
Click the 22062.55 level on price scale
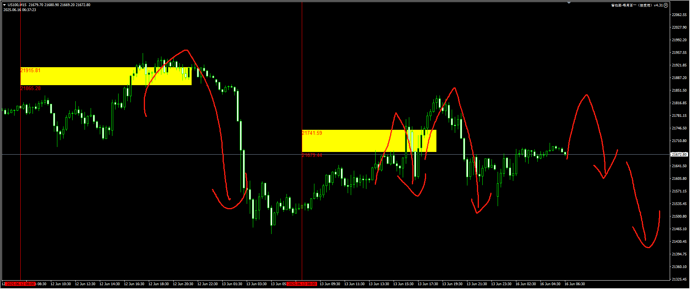(679, 15)
